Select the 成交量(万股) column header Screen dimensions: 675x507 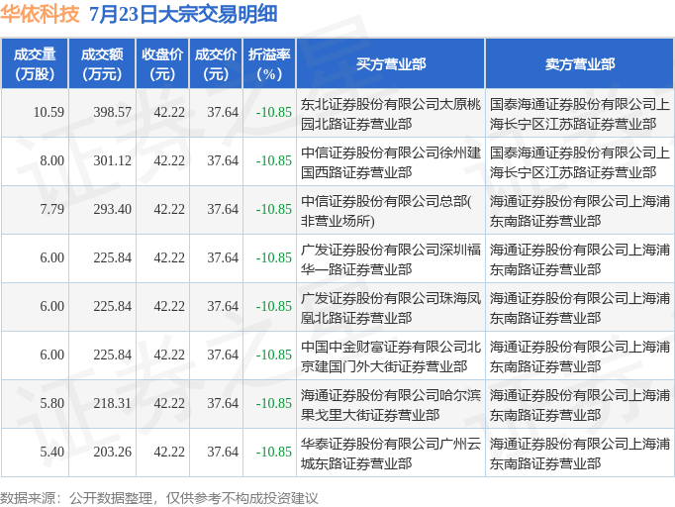coord(35,64)
